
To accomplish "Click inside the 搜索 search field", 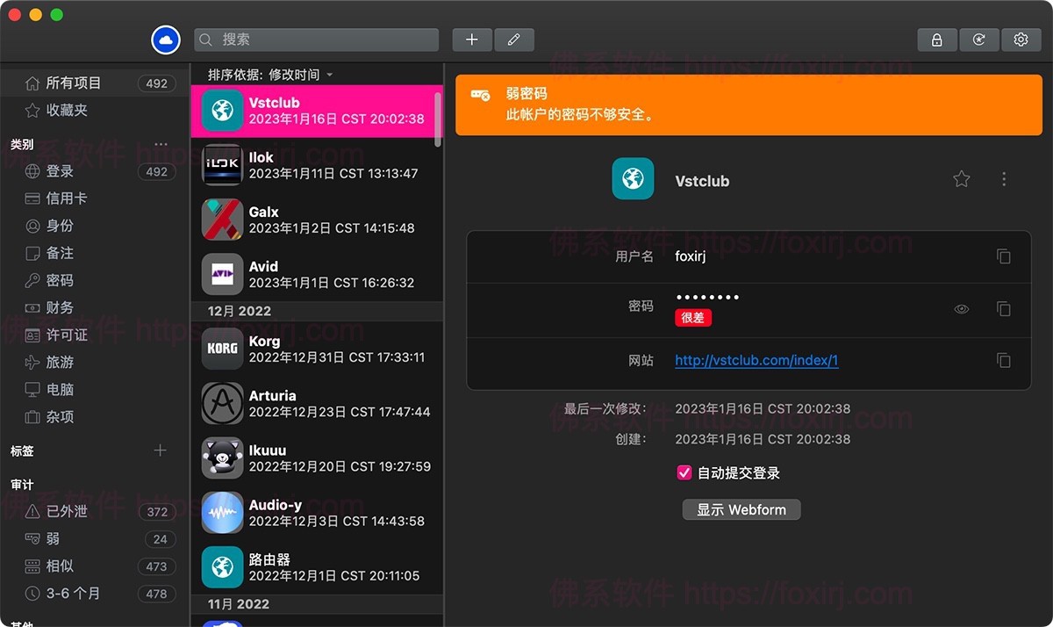I will point(316,40).
